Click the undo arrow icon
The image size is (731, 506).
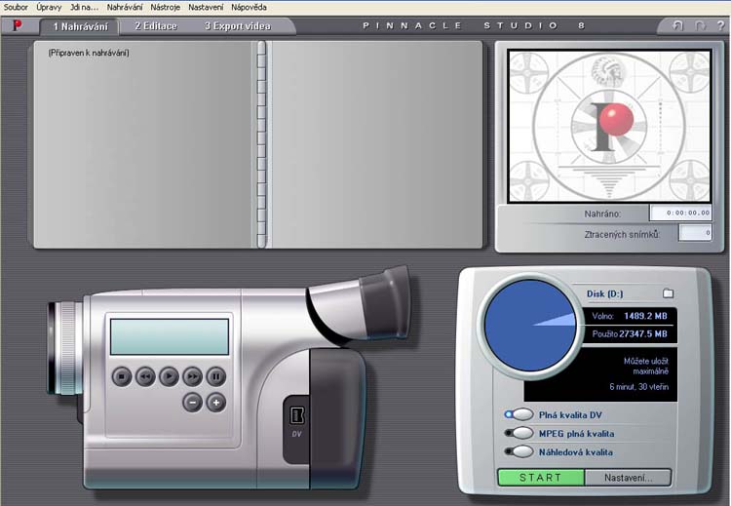678,26
